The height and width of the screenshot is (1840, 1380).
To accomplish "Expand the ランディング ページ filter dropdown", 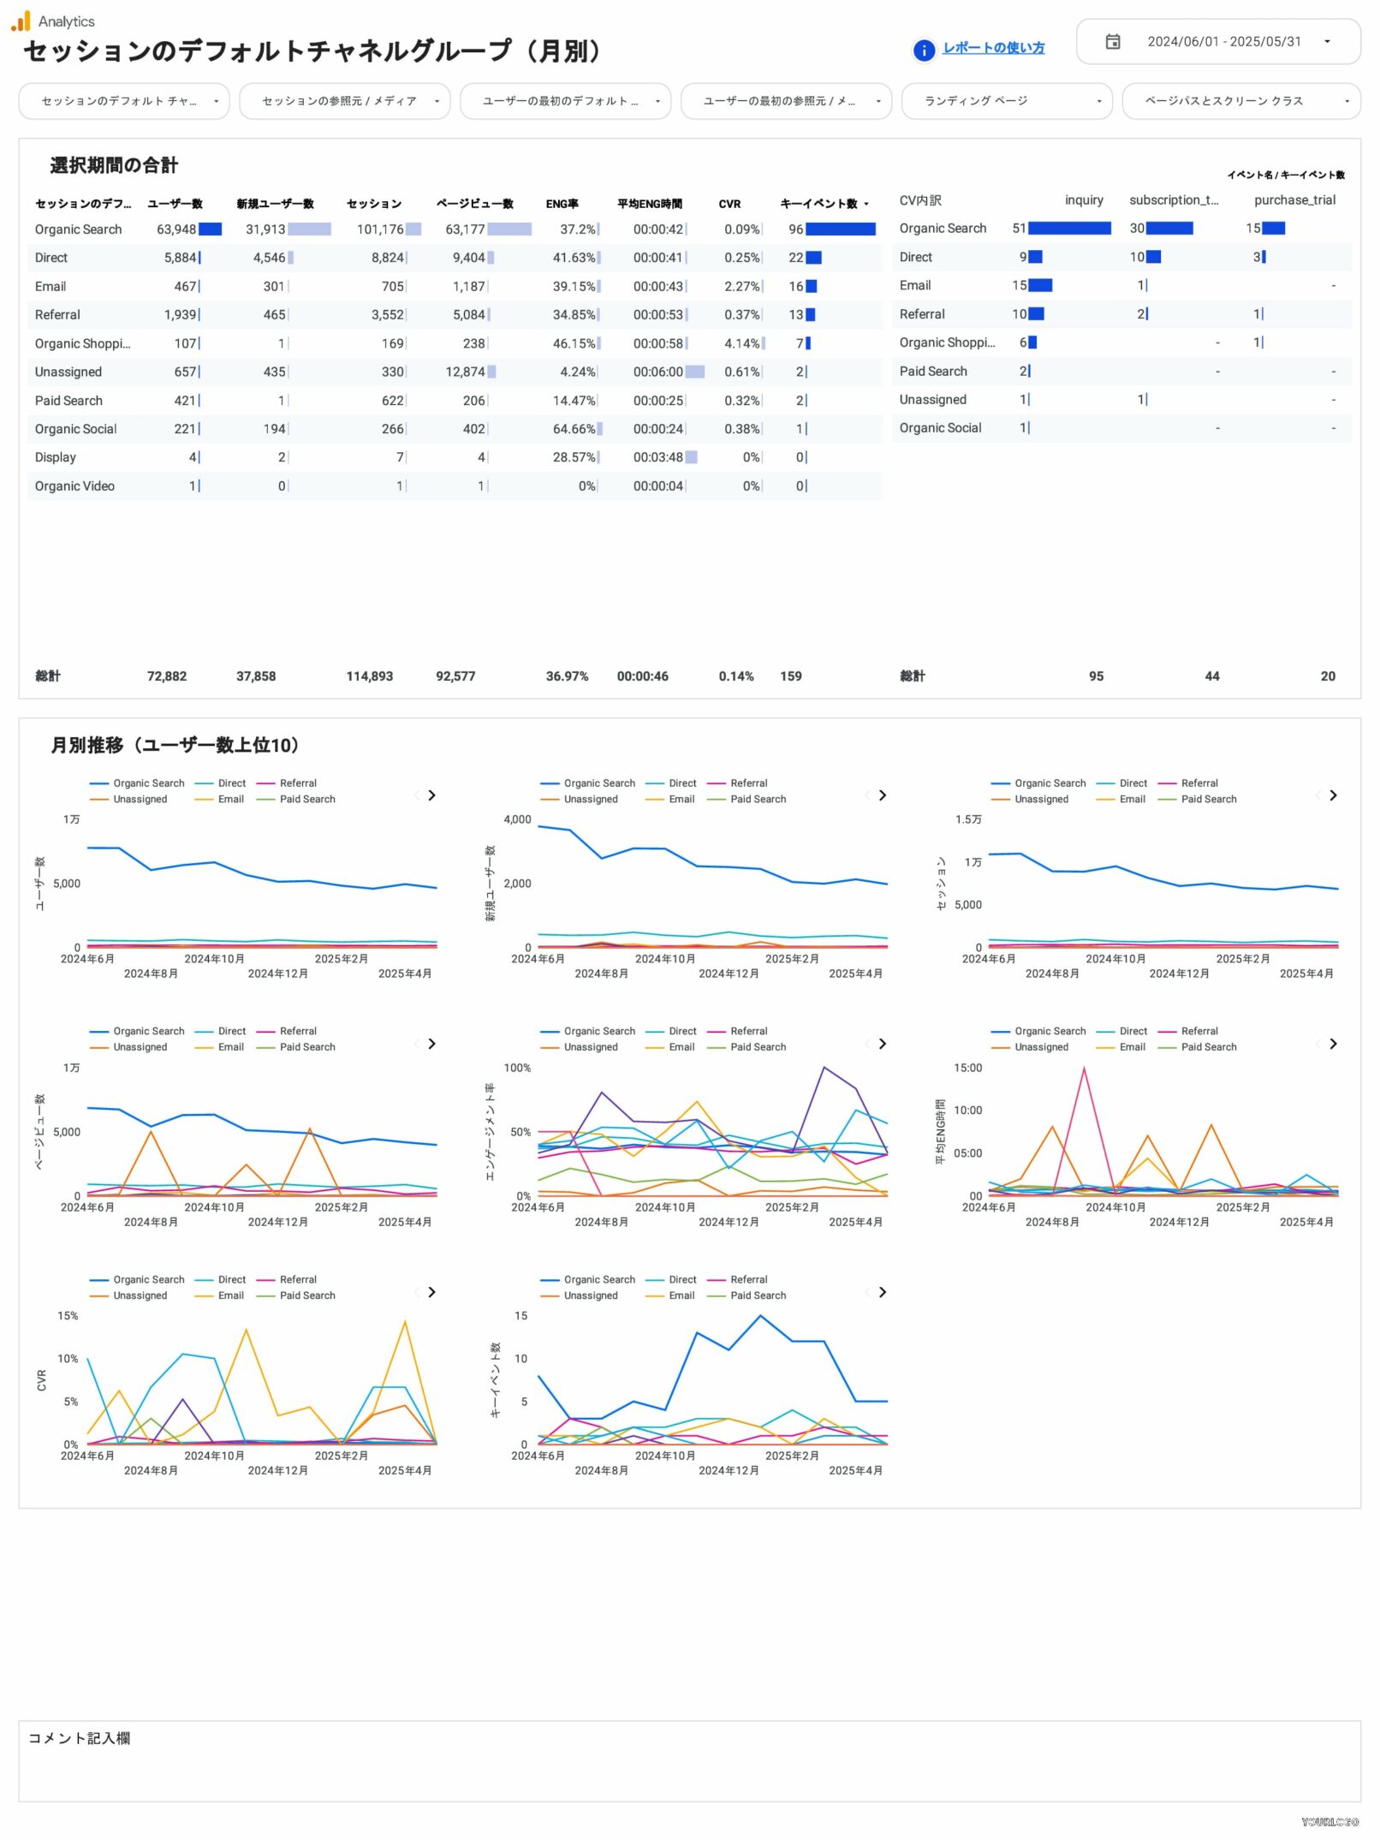I will click(1006, 101).
